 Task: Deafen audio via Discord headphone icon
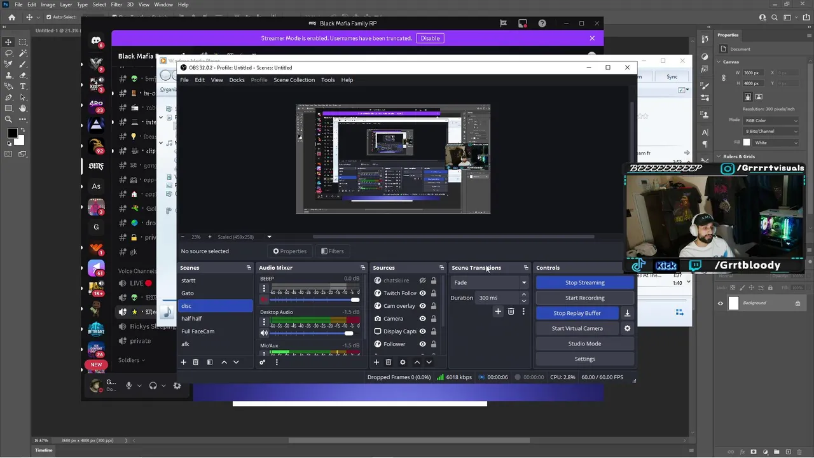pos(153,385)
